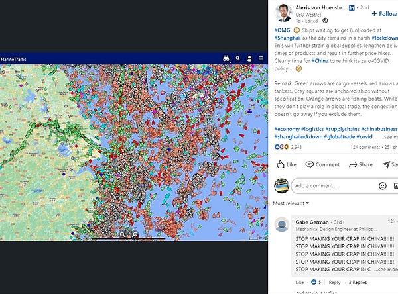View 3 Replies on the comment
398x294 pixels.
358,282
